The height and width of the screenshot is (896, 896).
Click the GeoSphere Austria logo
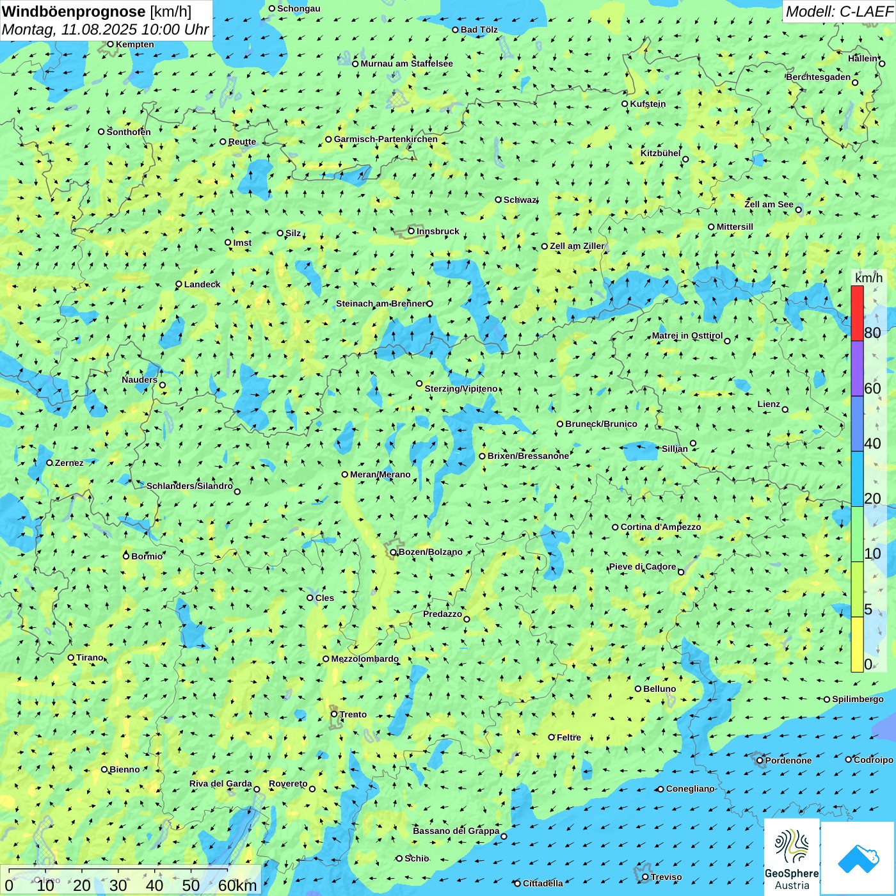pyautogui.click(x=792, y=857)
